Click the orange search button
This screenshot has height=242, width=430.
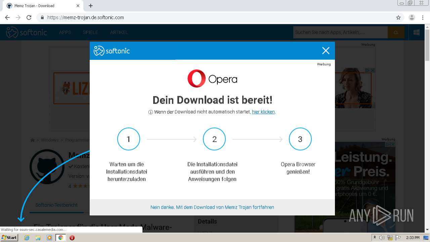point(396,32)
